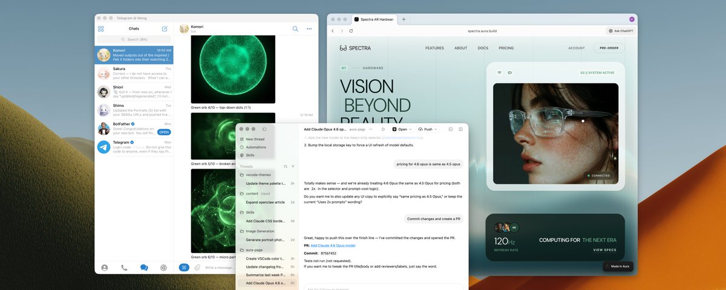Image resolution: width=726 pixels, height=290 pixels.
Task: Click the 4K badge on refresh rate card
Action: click(x=515, y=228)
